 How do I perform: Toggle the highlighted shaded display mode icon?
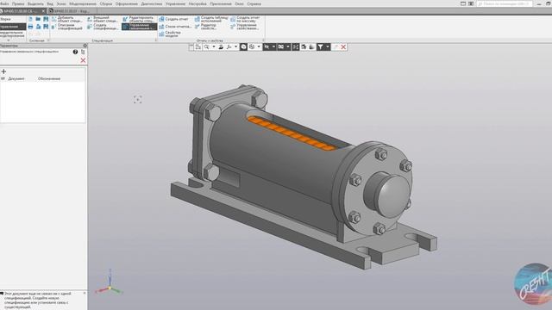click(243, 47)
